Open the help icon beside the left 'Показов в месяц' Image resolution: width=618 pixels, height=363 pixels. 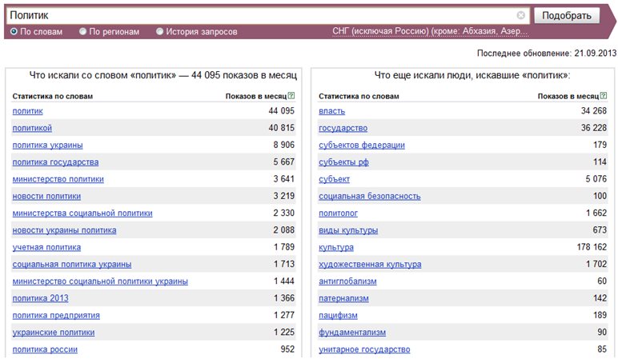click(x=291, y=96)
